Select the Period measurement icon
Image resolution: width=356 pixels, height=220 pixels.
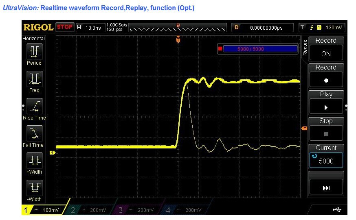[x=34, y=52]
